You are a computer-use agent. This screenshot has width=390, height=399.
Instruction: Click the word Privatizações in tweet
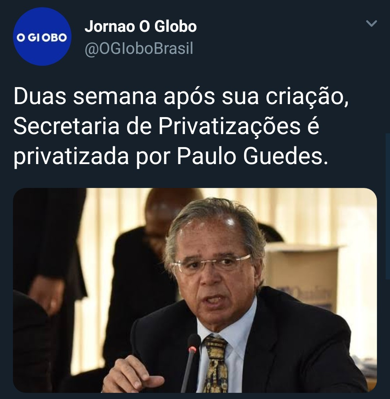pos(230,126)
